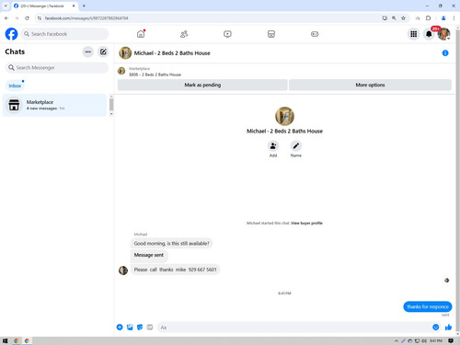Click the Search Facebook field
Viewport: 460px width, 345px height.
(x=64, y=34)
